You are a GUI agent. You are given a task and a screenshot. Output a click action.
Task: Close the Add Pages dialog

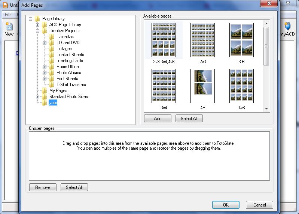pos(269,3)
